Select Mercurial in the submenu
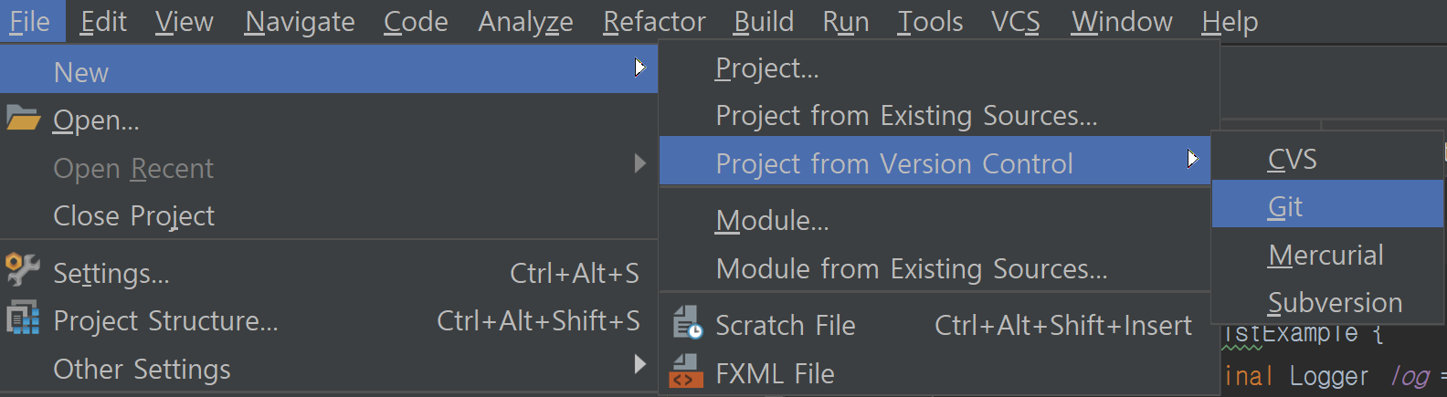Image resolution: width=1447 pixels, height=397 pixels. click(1326, 256)
